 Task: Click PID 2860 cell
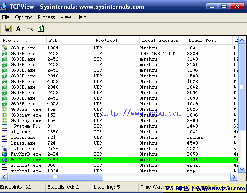(53, 132)
